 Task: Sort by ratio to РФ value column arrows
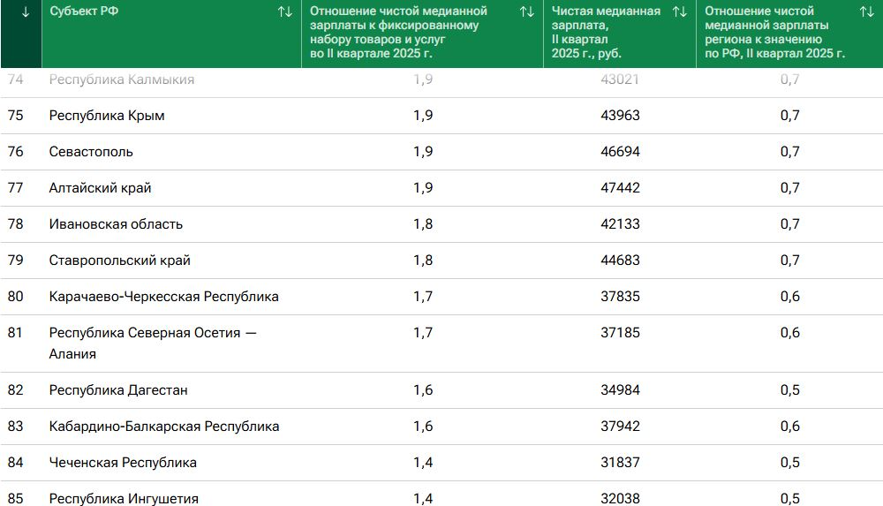(x=867, y=11)
